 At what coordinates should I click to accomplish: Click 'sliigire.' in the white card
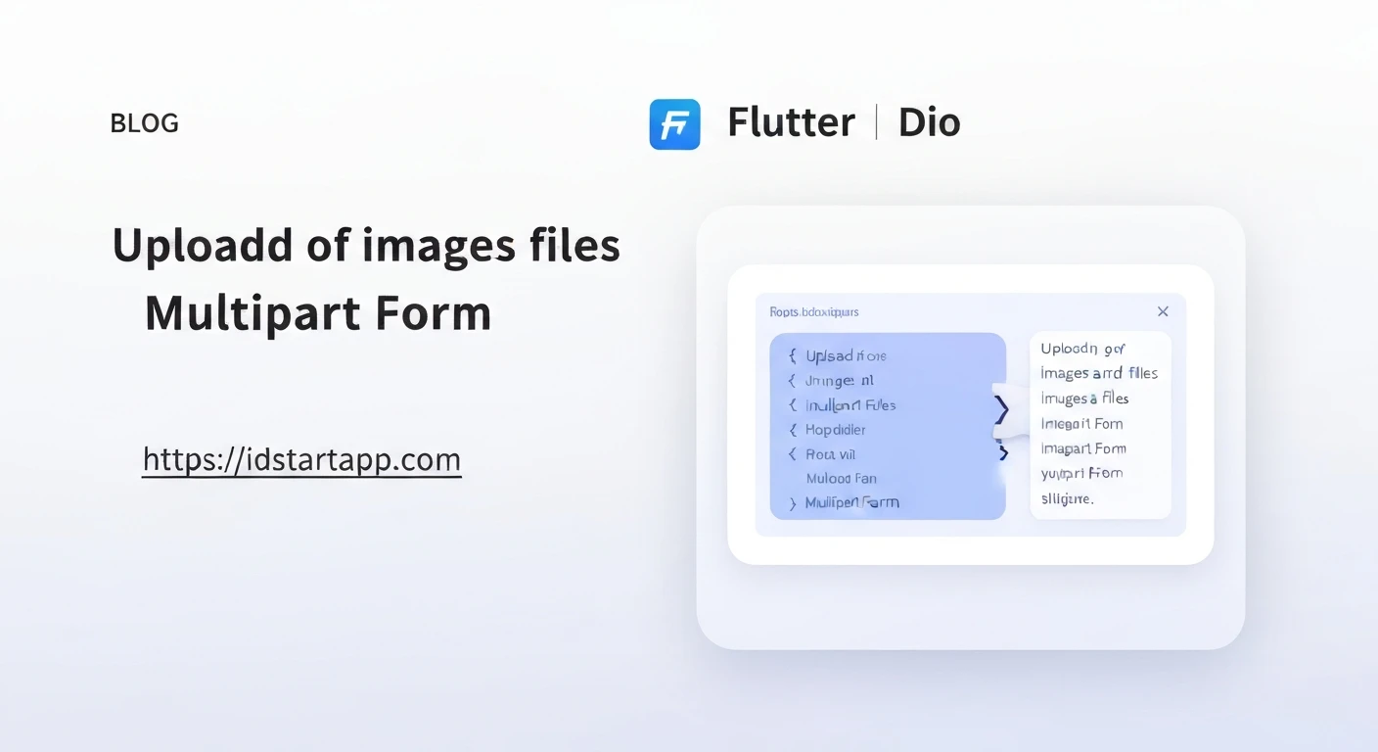coord(1067,498)
